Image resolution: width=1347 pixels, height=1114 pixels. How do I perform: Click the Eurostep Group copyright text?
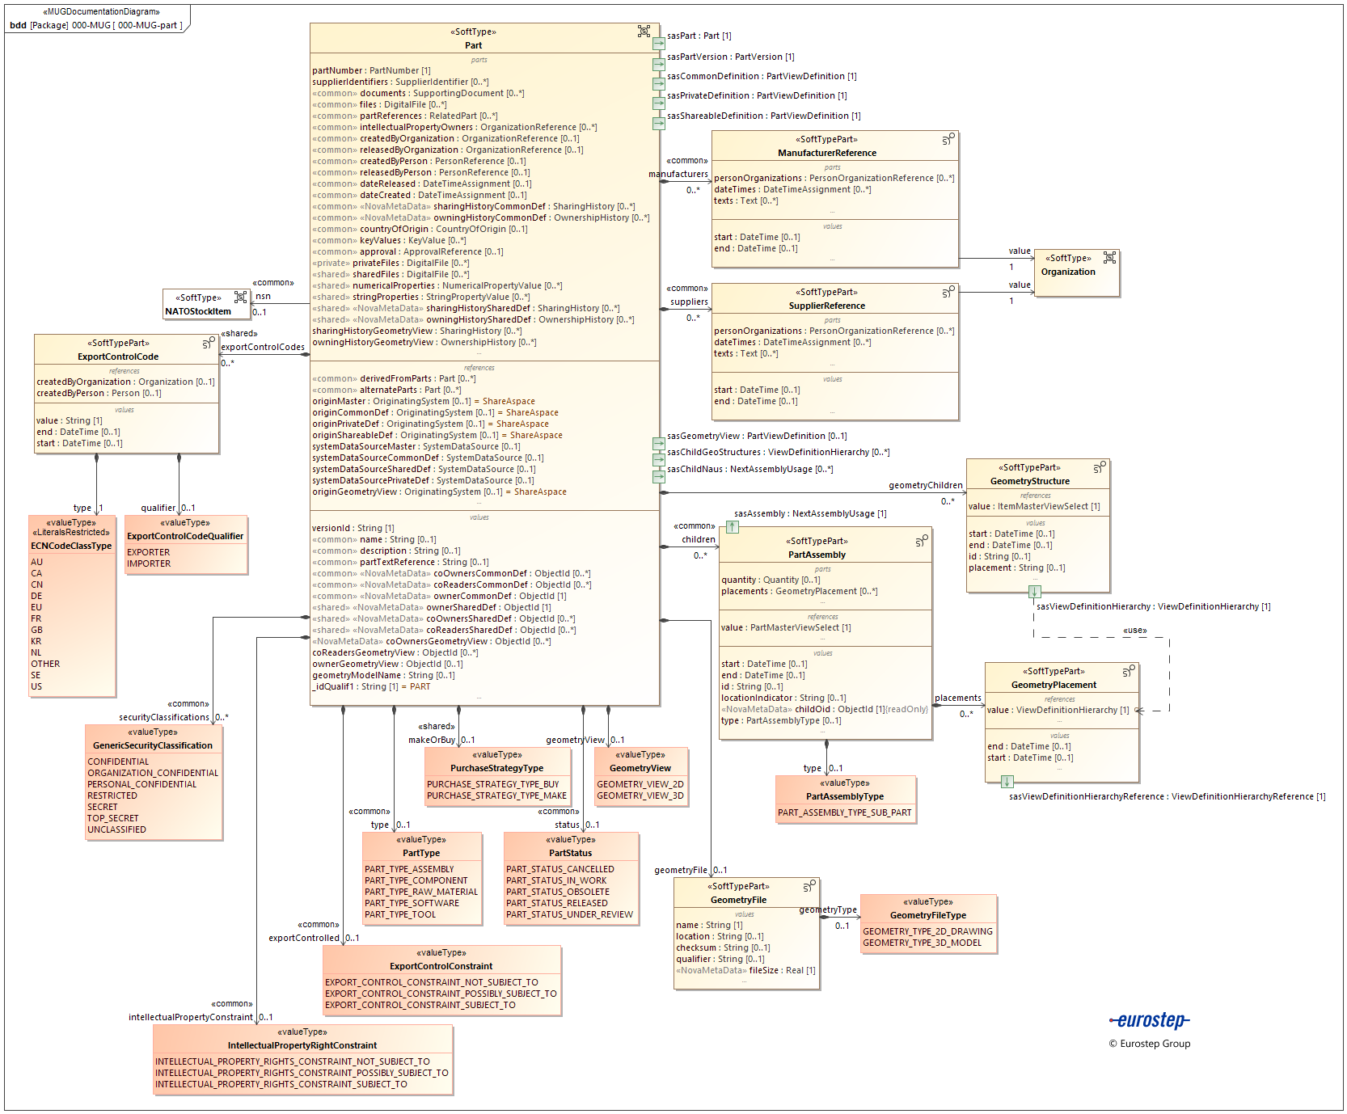pyautogui.click(x=1149, y=1044)
